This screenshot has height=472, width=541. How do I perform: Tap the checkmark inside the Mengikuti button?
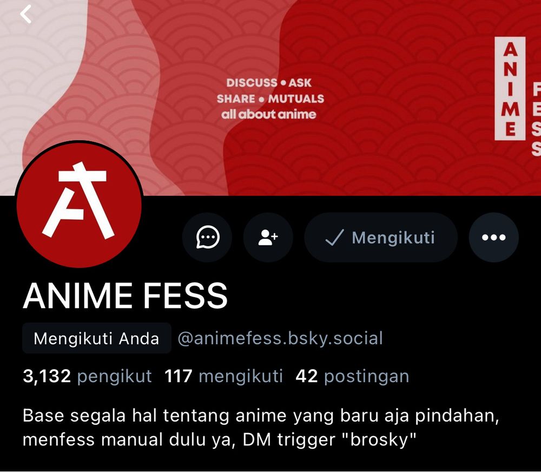pos(334,238)
